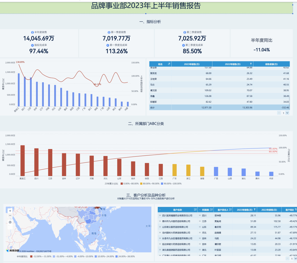Screen dimensions: 297x263
Task: Reset map view with the compass icon
Action: 10,222
